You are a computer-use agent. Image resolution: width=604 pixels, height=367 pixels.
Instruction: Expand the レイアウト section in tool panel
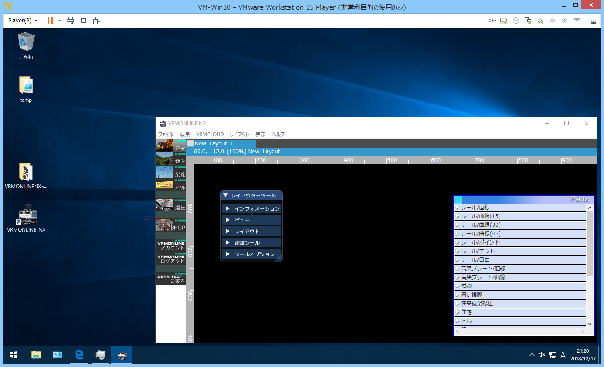tap(251, 231)
